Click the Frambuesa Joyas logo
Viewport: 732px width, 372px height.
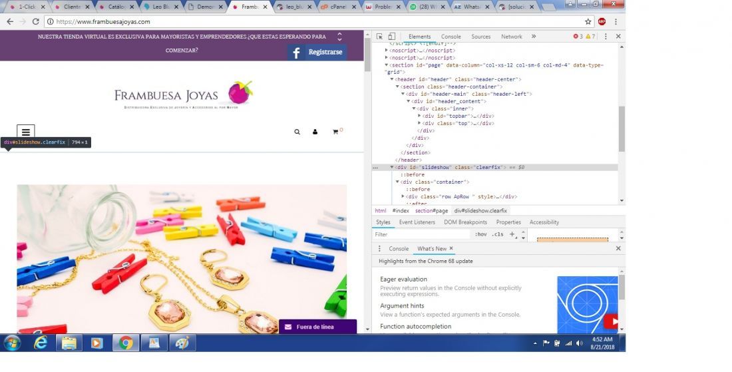(x=184, y=94)
